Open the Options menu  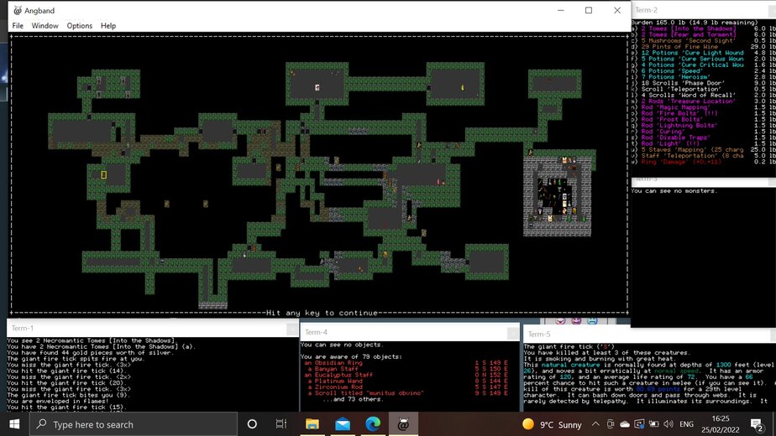point(80,26)
